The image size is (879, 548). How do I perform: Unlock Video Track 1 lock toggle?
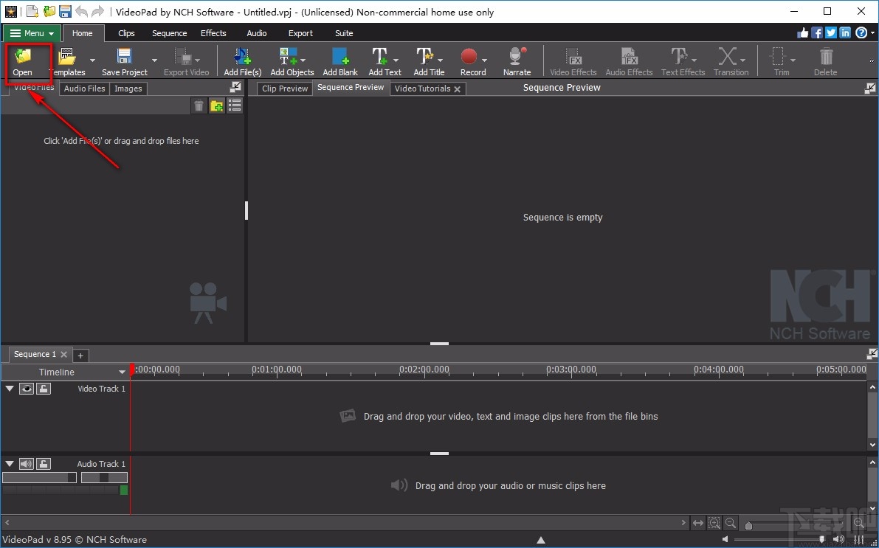(43, 389)
